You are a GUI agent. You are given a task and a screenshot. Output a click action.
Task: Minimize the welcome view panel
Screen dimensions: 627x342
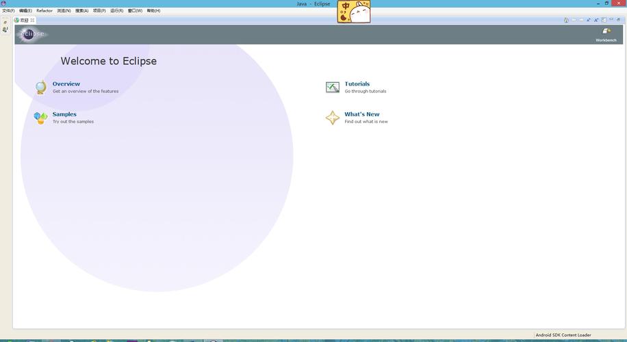pos(611,19)
